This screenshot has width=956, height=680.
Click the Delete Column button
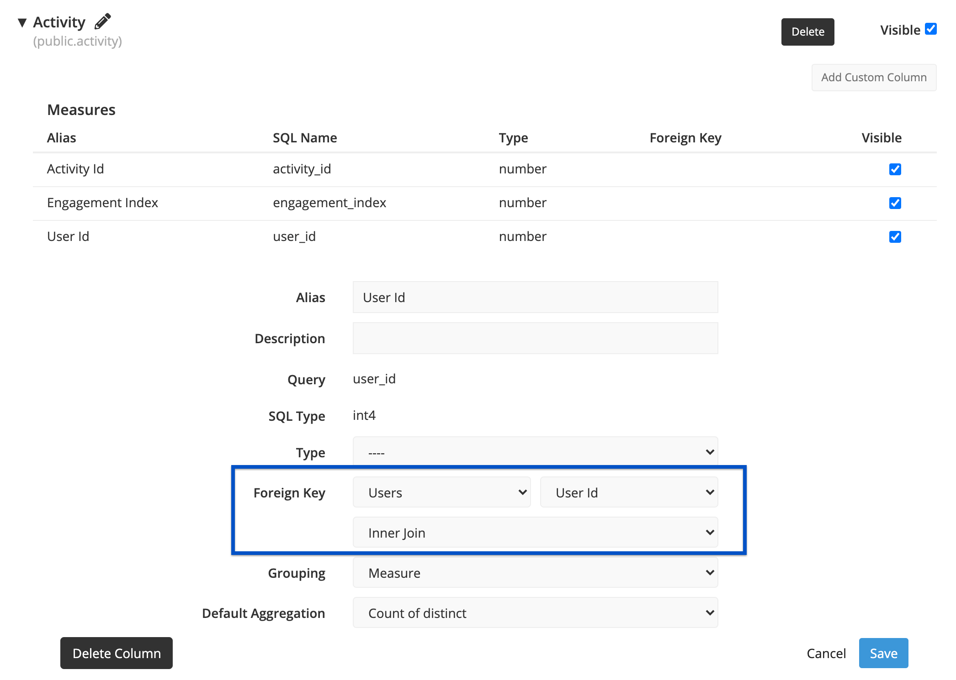pyautogui.click(x=117, y=653)
